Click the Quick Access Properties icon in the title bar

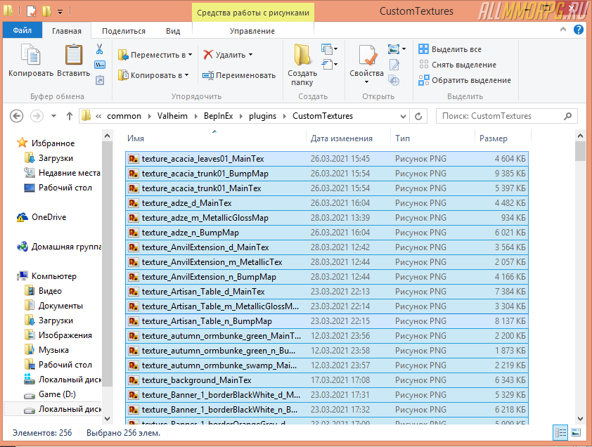32,11
